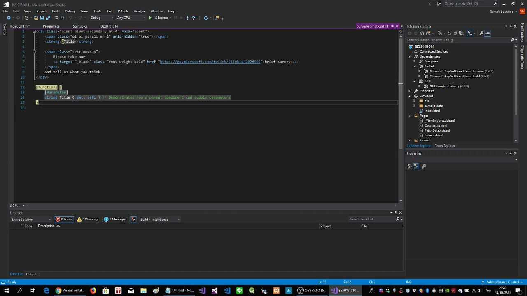Click the Open File folder icon in toolbar
527x296 pixels.
[36, 18]
